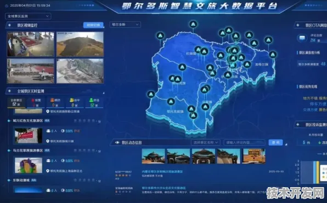Click the 景区优势发现 heading
327x203 pixels.
point(308,86)
